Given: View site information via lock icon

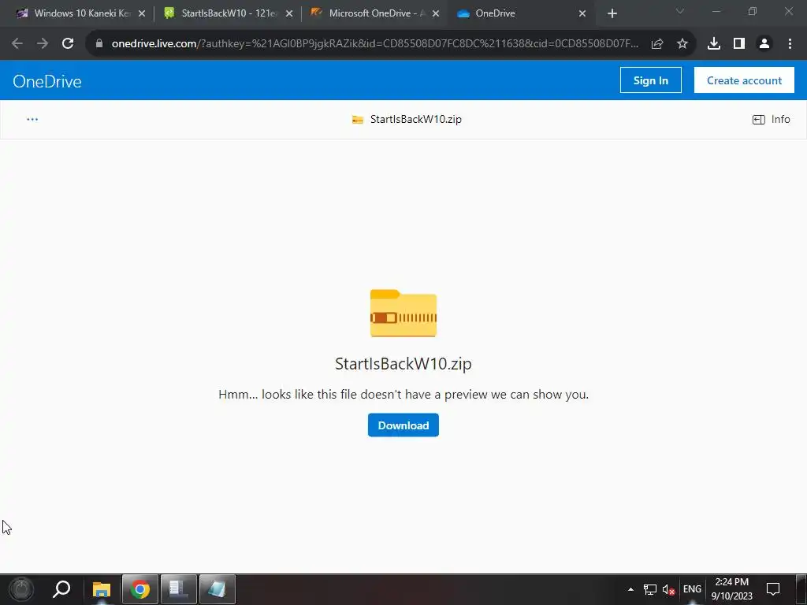Looking at the screenshot, I should pyautogui.click(x=99, y=44).
